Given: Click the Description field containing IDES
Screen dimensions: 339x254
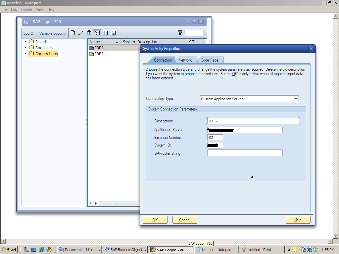Looking at the screenshot, I should 253,121.
